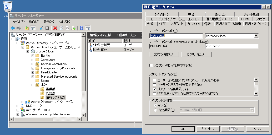The height and width of the screenshot is (135, 272).
Task: Click the 営業部 OU folder icon
Action: [43, 89]
